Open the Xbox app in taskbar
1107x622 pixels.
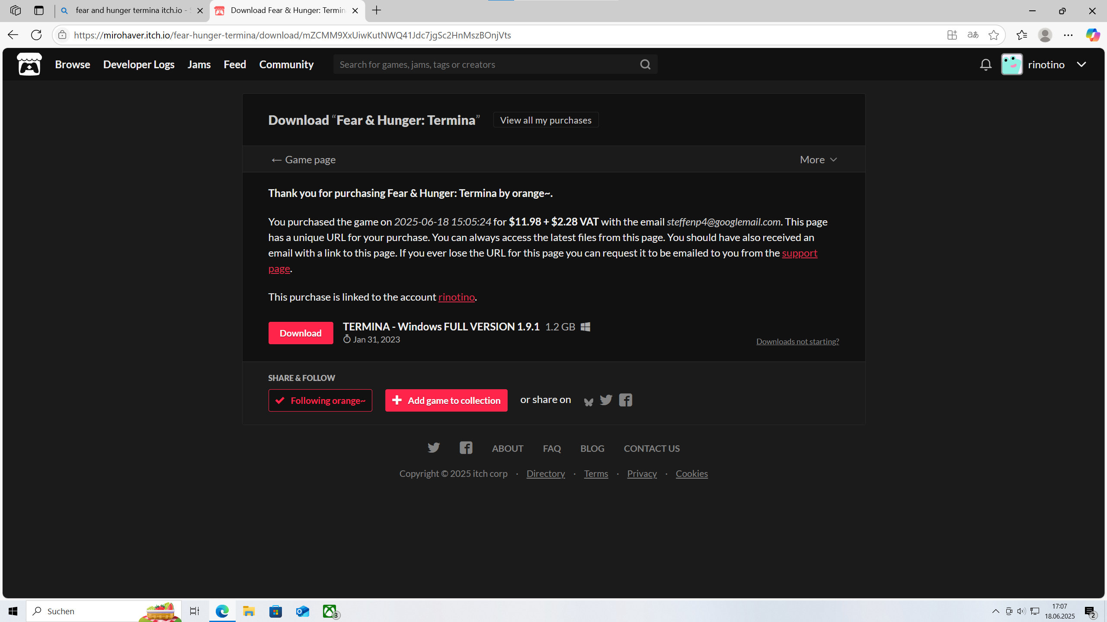pyautogui.click(x=330, y=611)
